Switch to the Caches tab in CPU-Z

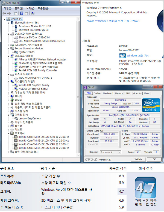(97, 93)
